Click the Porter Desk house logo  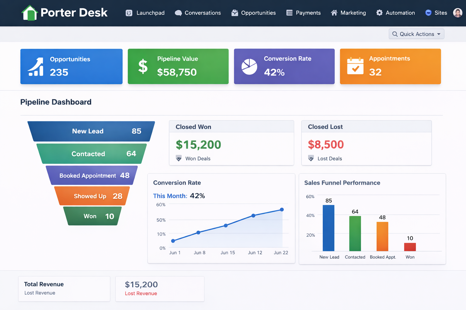29,13
